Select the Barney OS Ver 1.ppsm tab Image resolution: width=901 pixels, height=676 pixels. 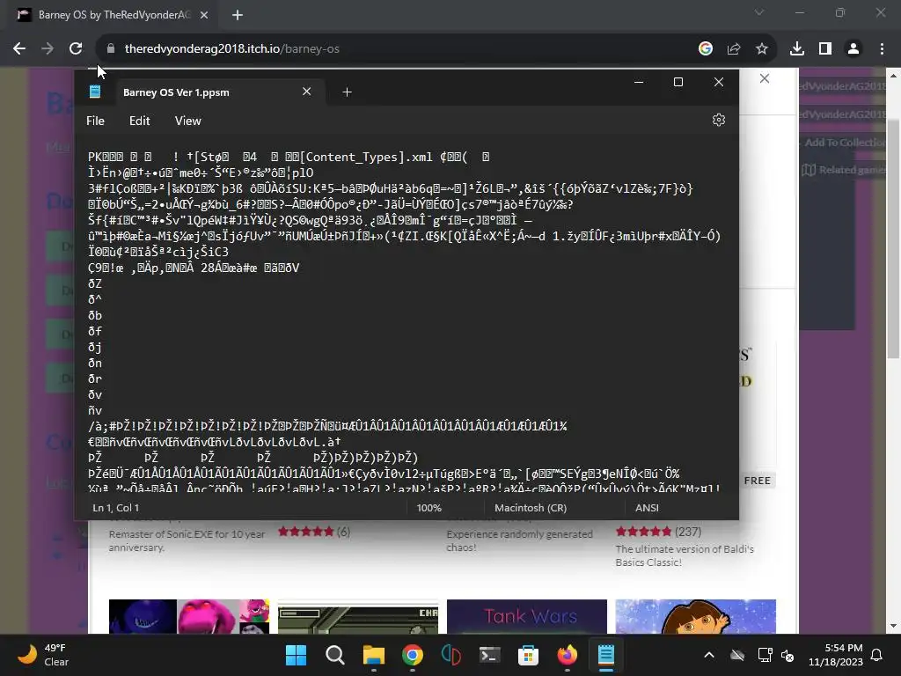tap(176, 92)
